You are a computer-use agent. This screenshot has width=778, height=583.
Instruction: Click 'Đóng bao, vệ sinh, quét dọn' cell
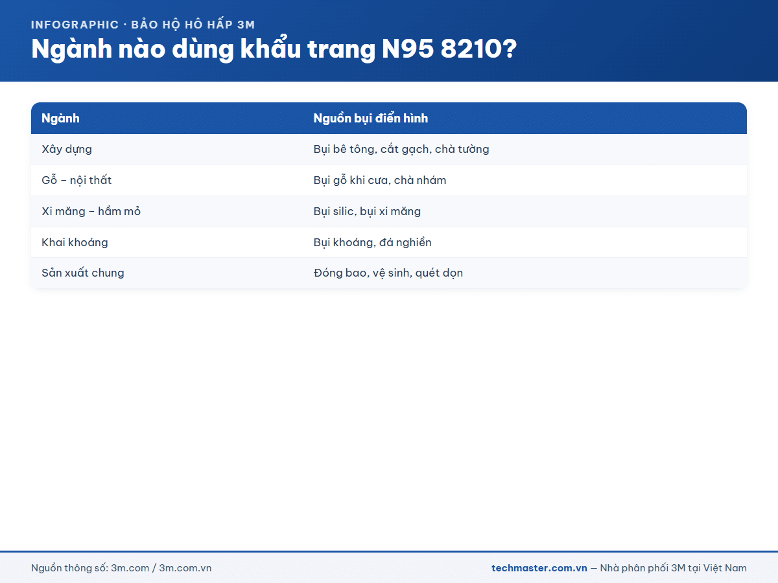[525, 273]
